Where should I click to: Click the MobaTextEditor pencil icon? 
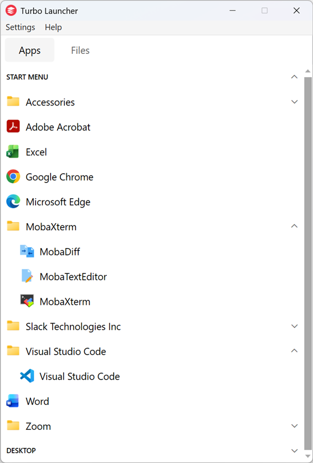coord(27,276)
